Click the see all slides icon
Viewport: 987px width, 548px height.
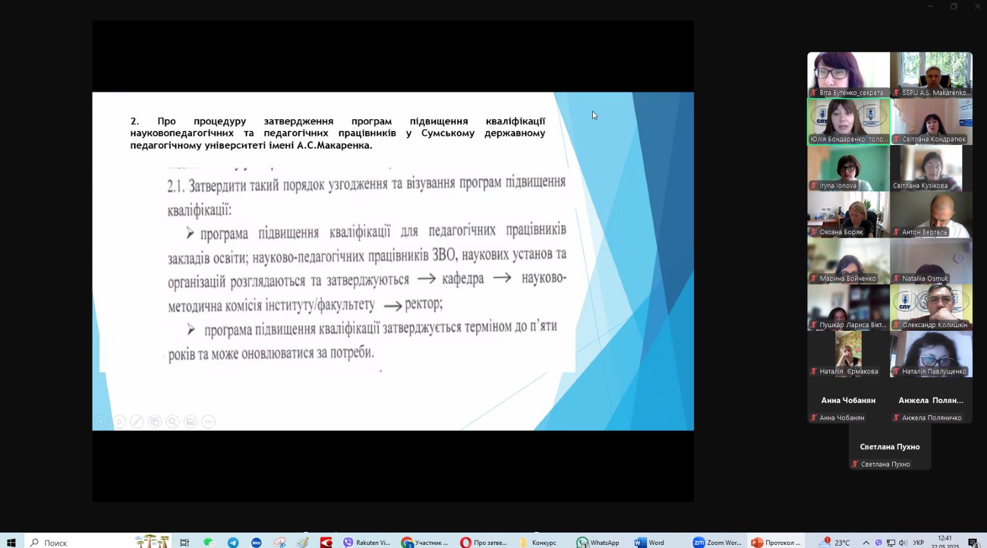(155, 421)
